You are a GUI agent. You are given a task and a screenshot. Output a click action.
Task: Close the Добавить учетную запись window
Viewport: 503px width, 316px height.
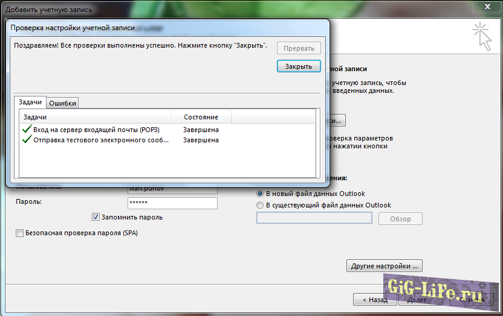[487, 7]
